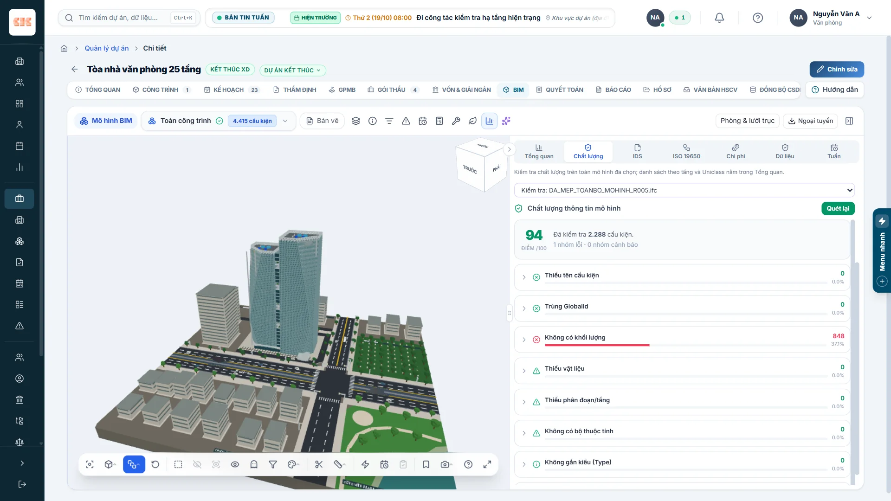Click the camera screenshot tool
891x501 pixels.
pyautogui.click(x=446, y=464)
